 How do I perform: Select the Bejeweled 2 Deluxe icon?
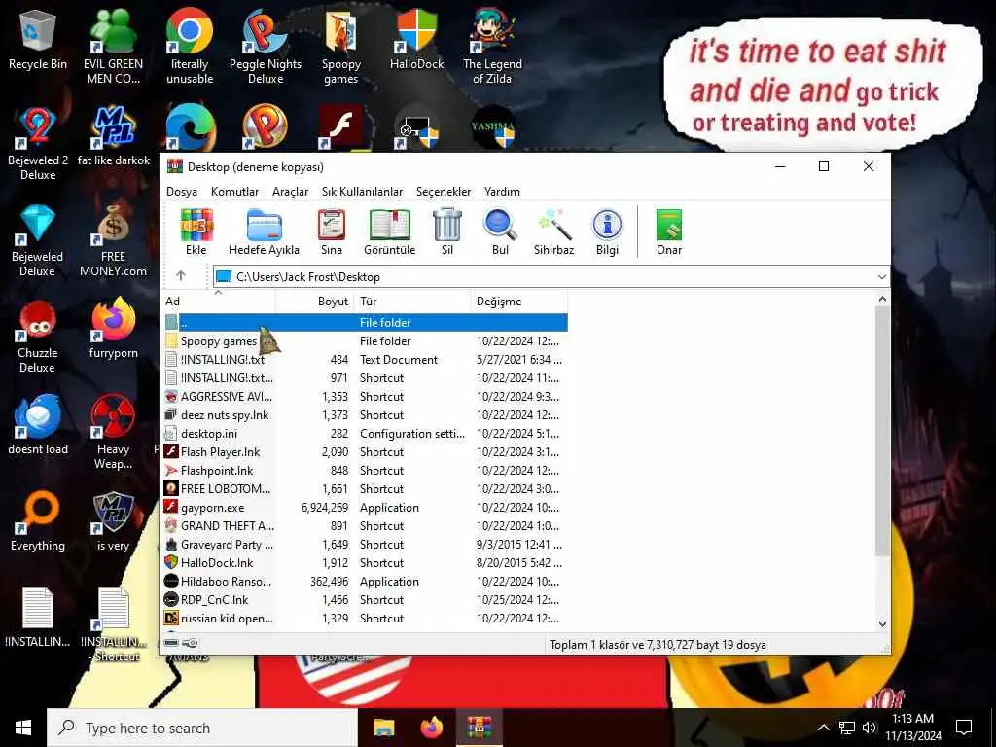pyautogui.click(x=38, y=144)
